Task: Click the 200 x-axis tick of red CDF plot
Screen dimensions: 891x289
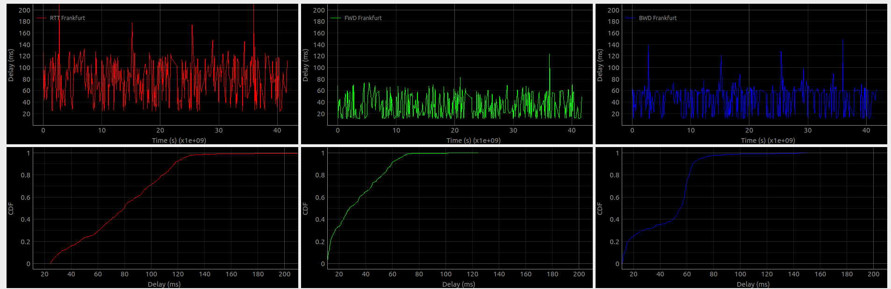Action: [285, 274]
